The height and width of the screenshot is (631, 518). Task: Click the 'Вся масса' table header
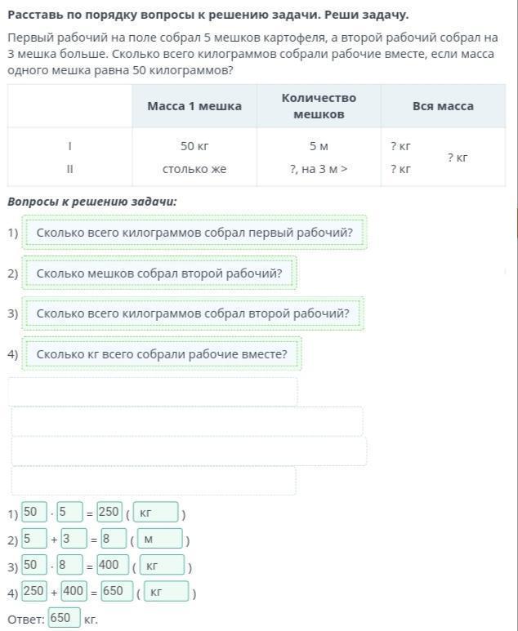pyautogui.click(x=443, y=106)
